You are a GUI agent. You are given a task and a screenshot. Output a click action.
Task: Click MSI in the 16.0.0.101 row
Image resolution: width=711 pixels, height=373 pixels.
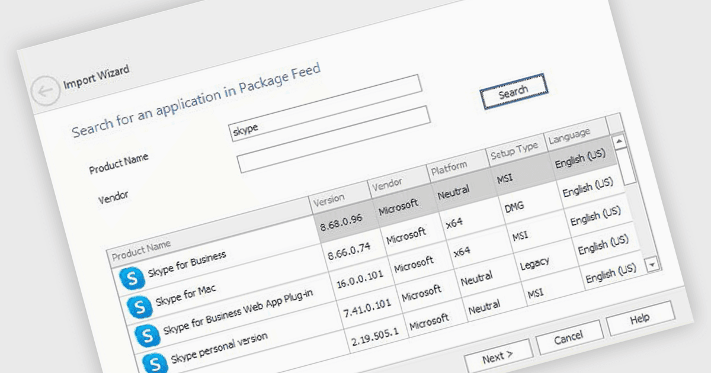(520, 236)
